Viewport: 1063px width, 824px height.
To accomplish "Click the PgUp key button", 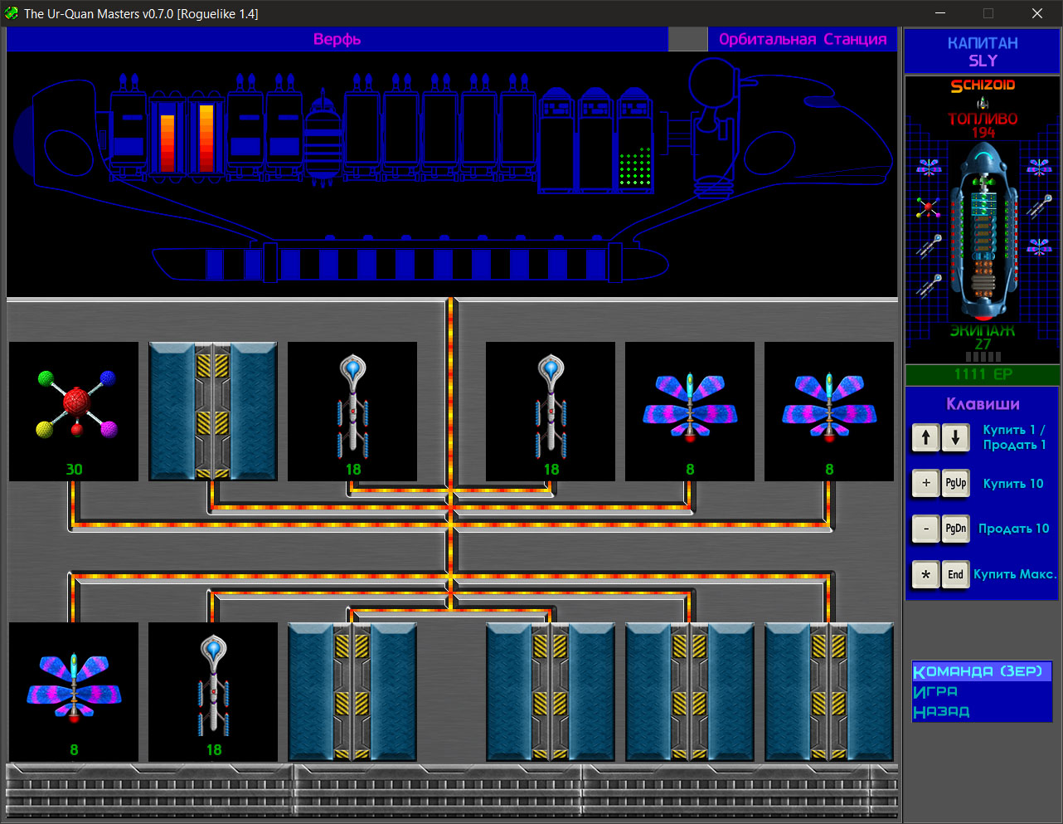I will [955, 483].
